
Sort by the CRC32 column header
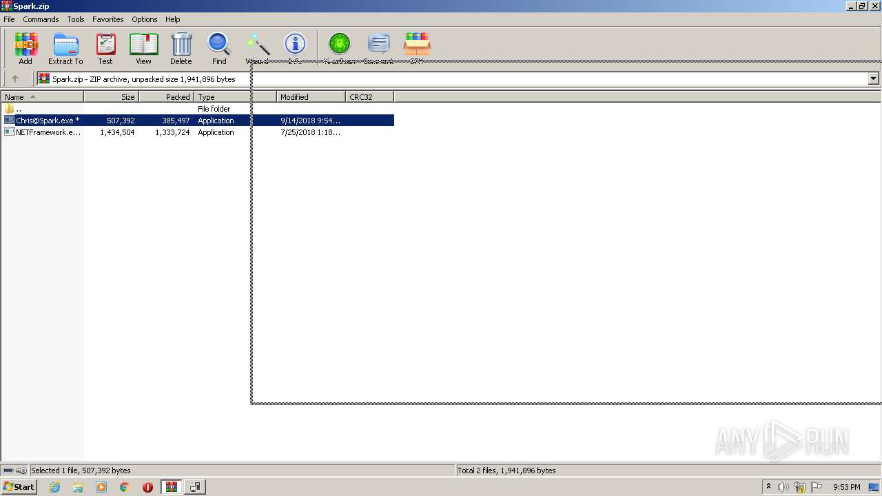click(369, 97)
